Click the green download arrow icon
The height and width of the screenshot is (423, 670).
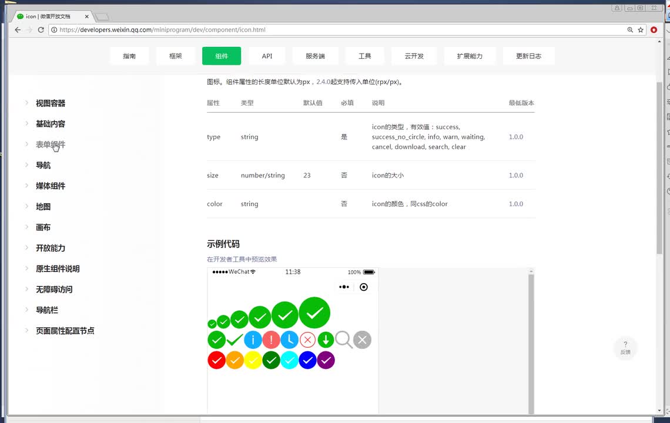[x=326, y=340]
